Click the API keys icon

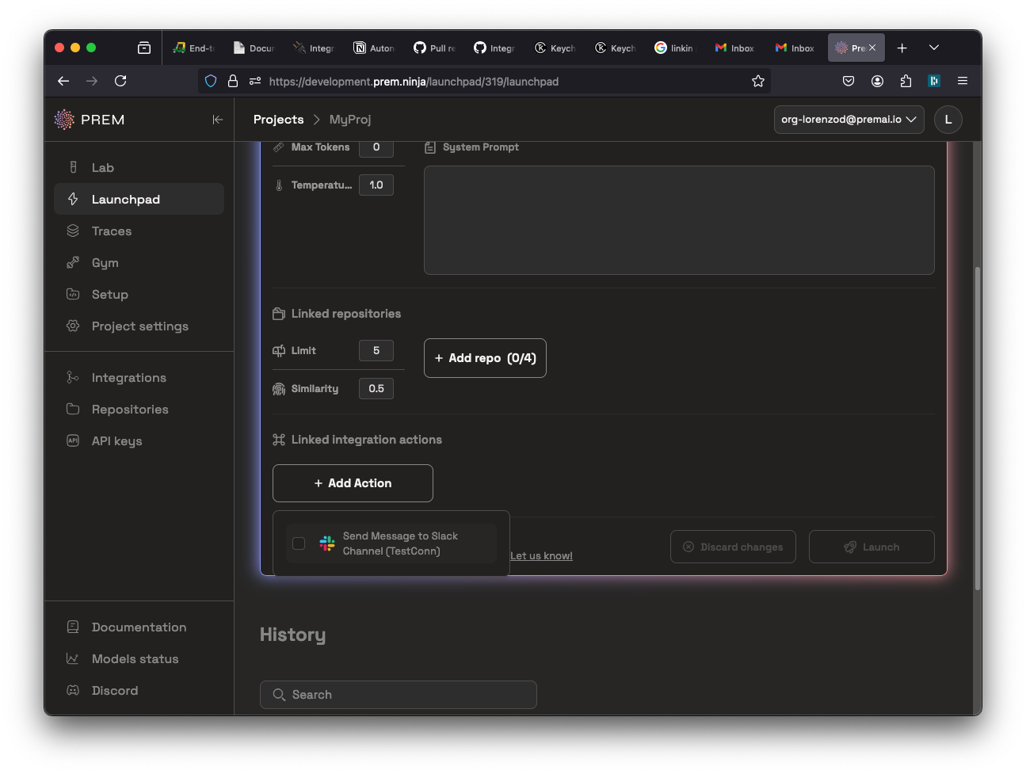click(73, 440)
